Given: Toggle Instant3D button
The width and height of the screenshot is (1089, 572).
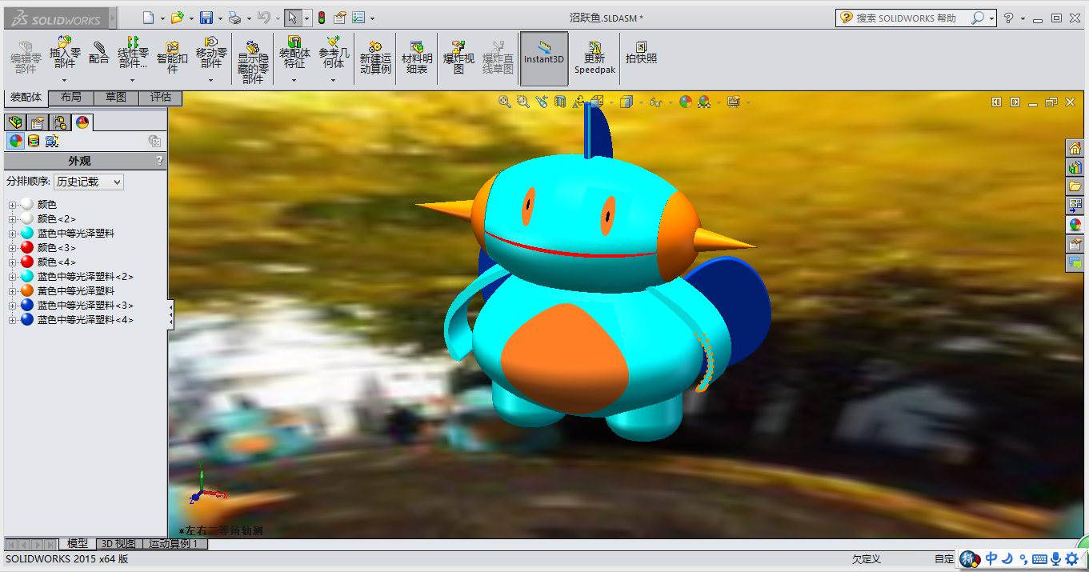Looking at the screenshot, I should tap(544, 58).
